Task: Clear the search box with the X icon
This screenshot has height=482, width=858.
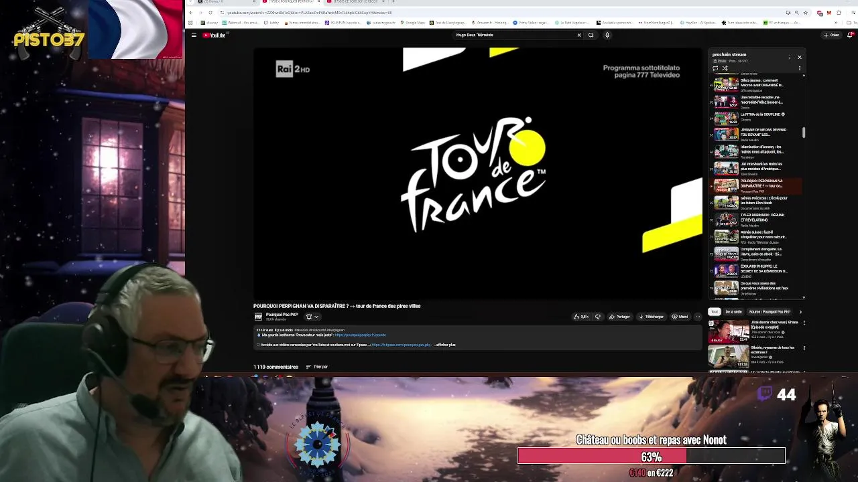Action: (579, 35)
